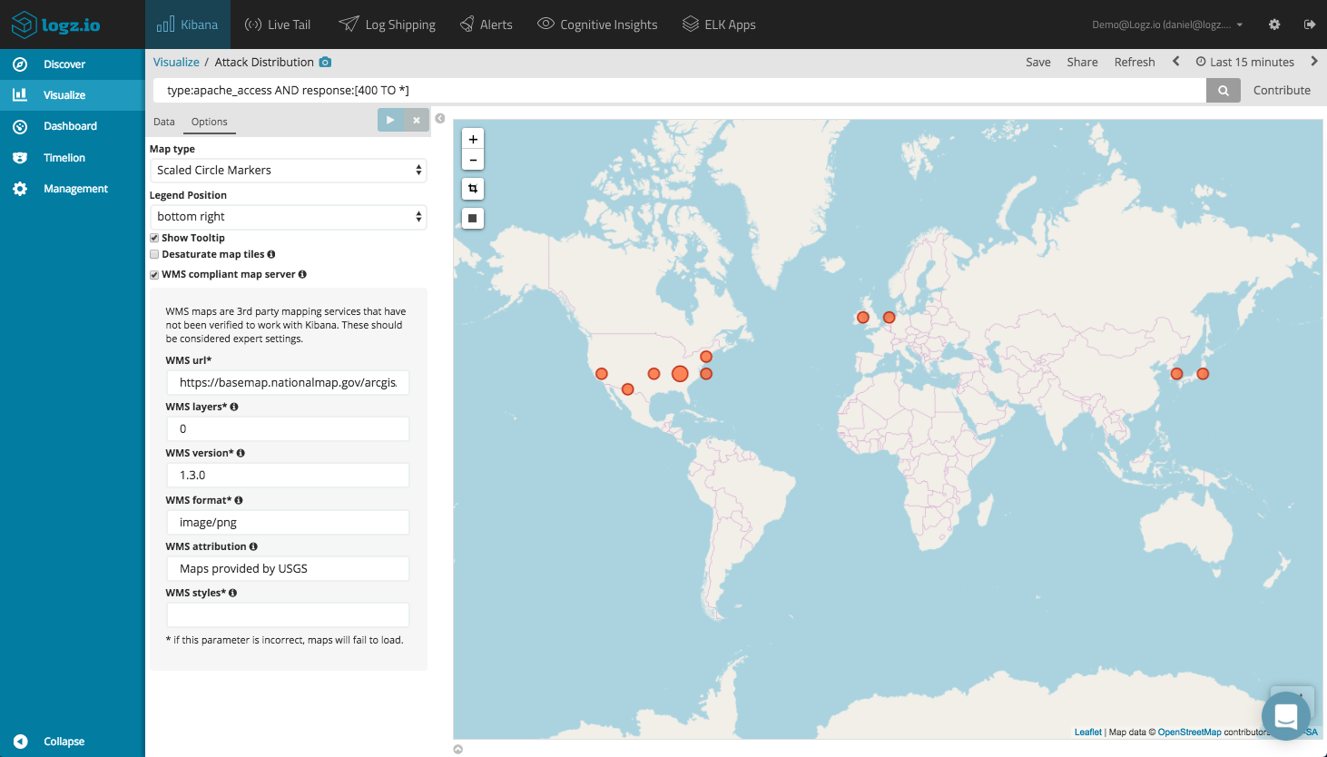
Task: Open the Map type dropdown
Action: coord(288,170)
